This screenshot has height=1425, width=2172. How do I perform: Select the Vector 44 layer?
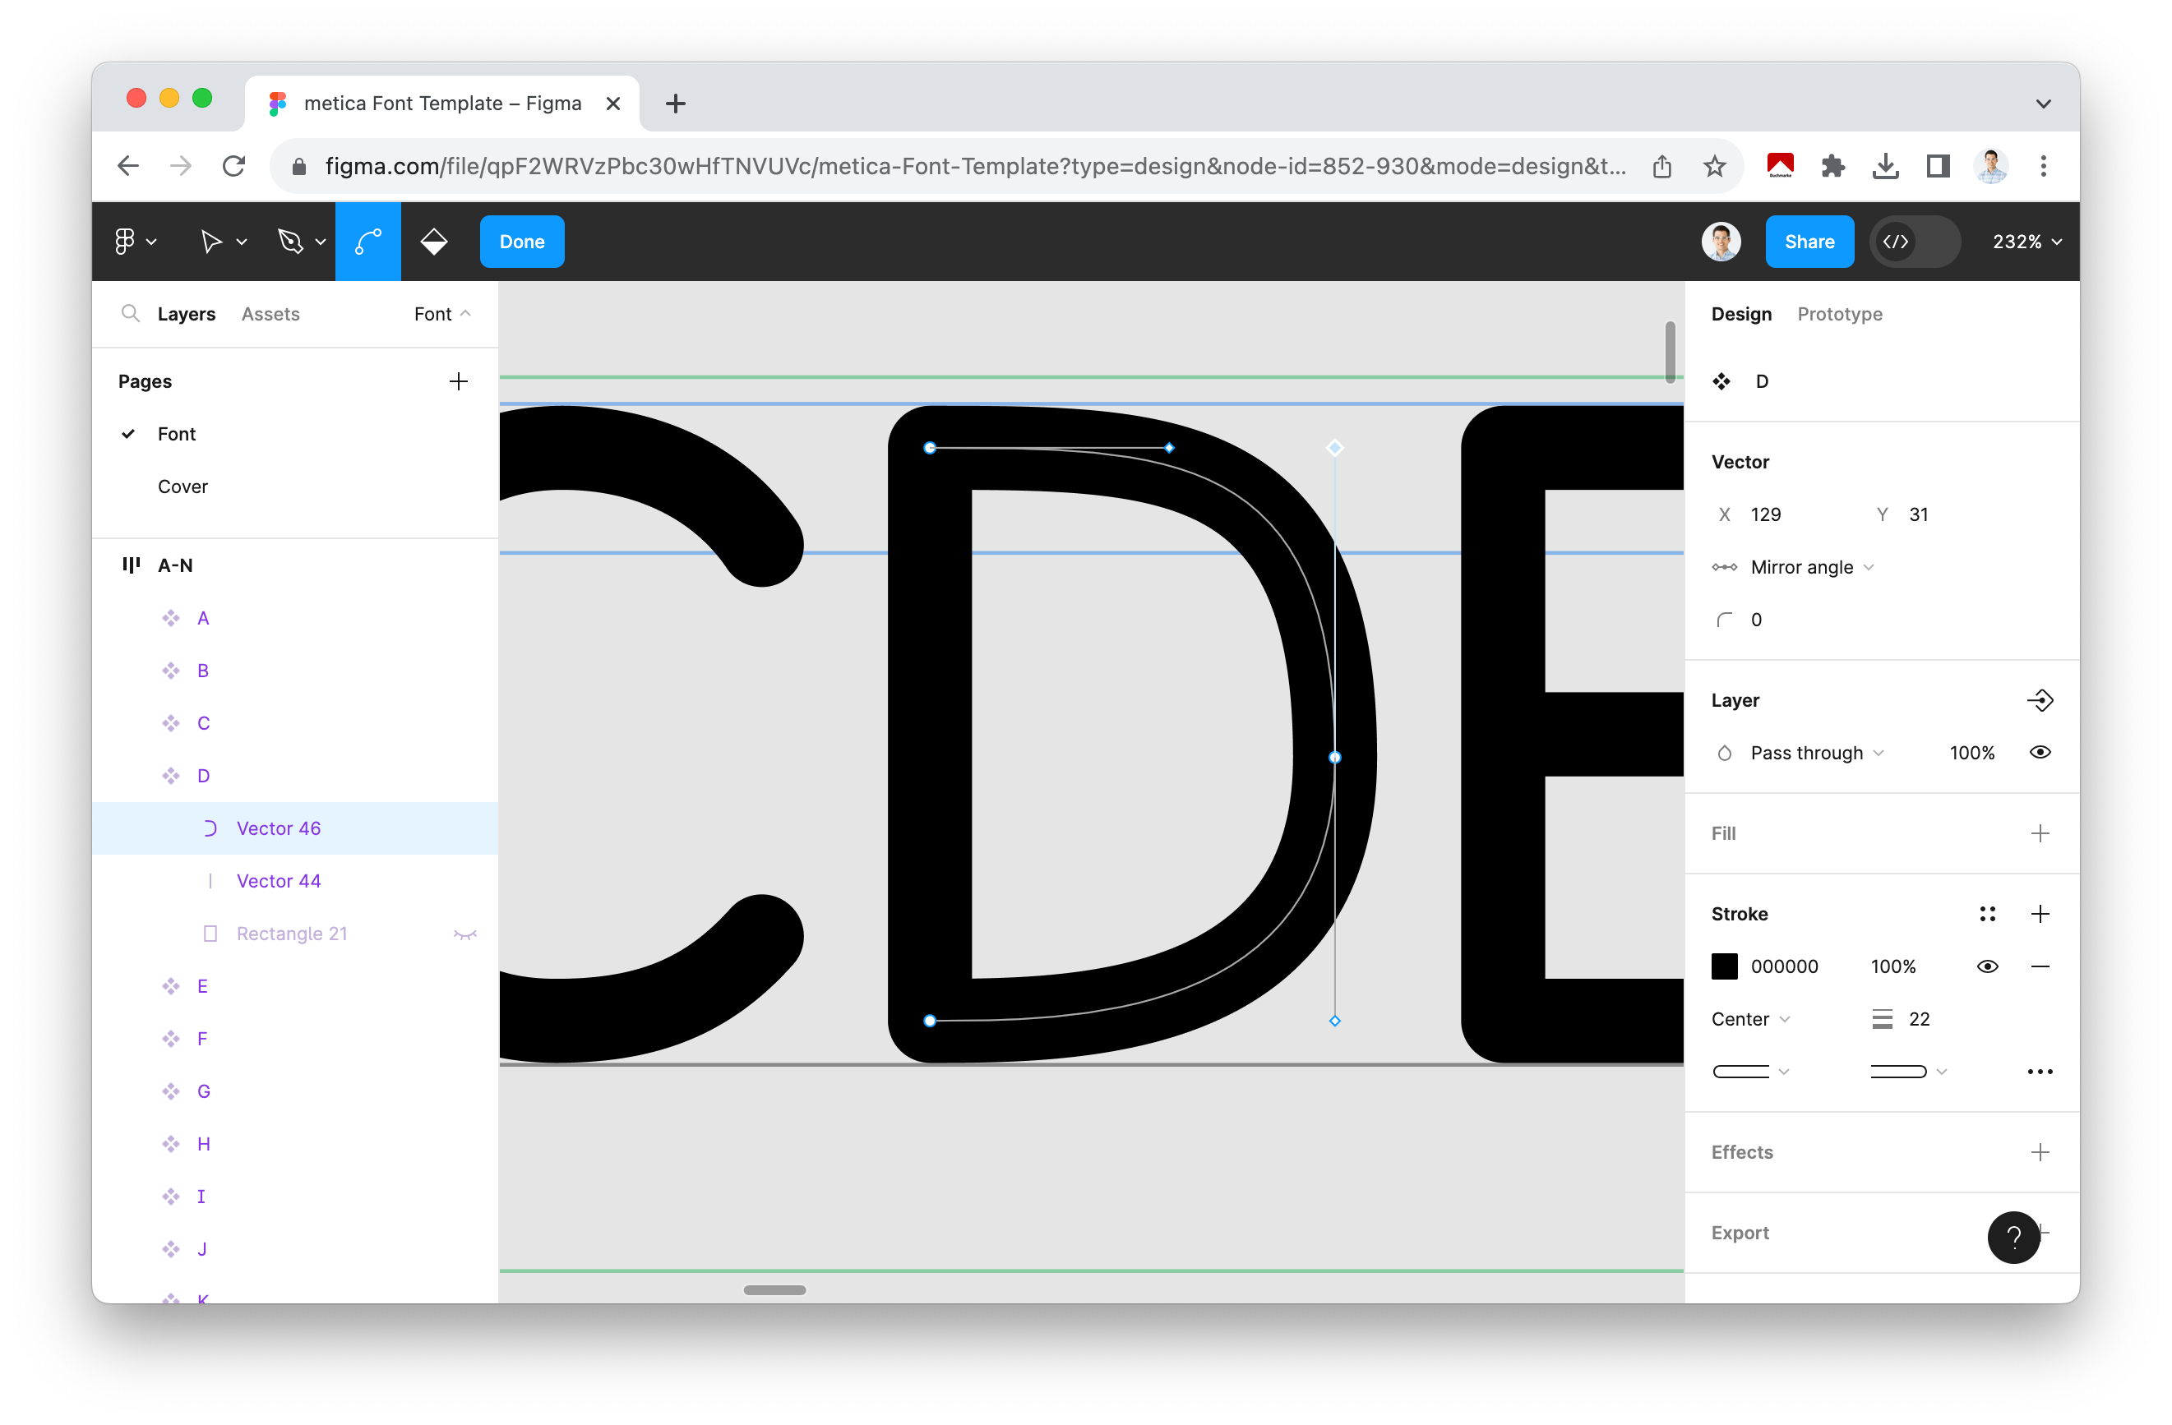279,880
